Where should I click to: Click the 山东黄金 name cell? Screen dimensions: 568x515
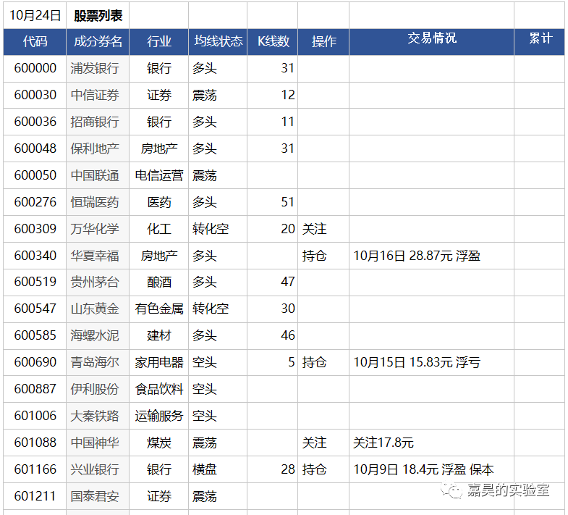[x=98, y=309]
